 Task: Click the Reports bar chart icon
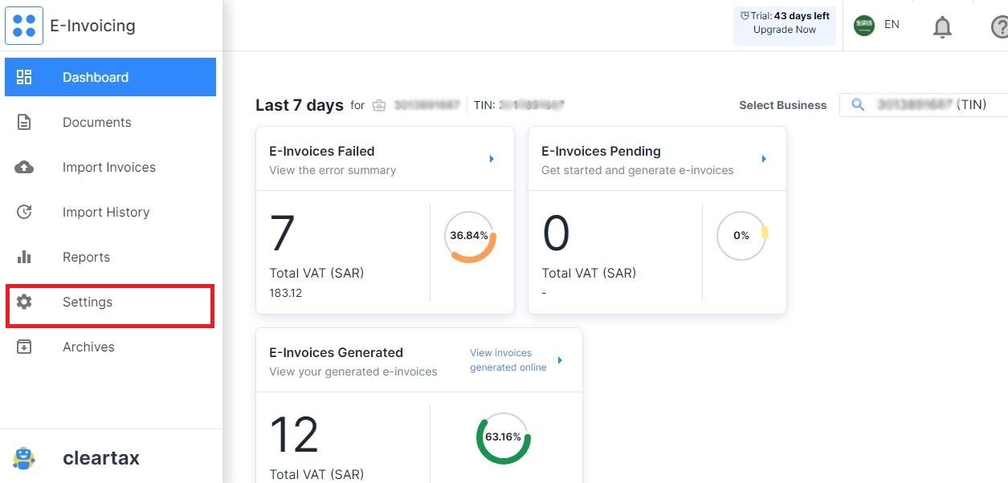24,257
